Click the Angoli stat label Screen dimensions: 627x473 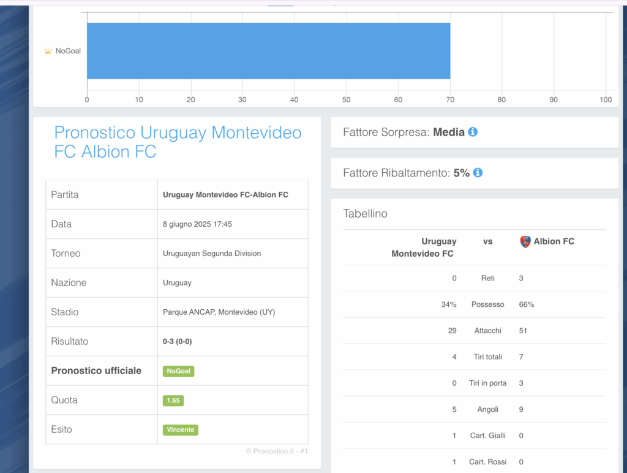click(488, 409)
